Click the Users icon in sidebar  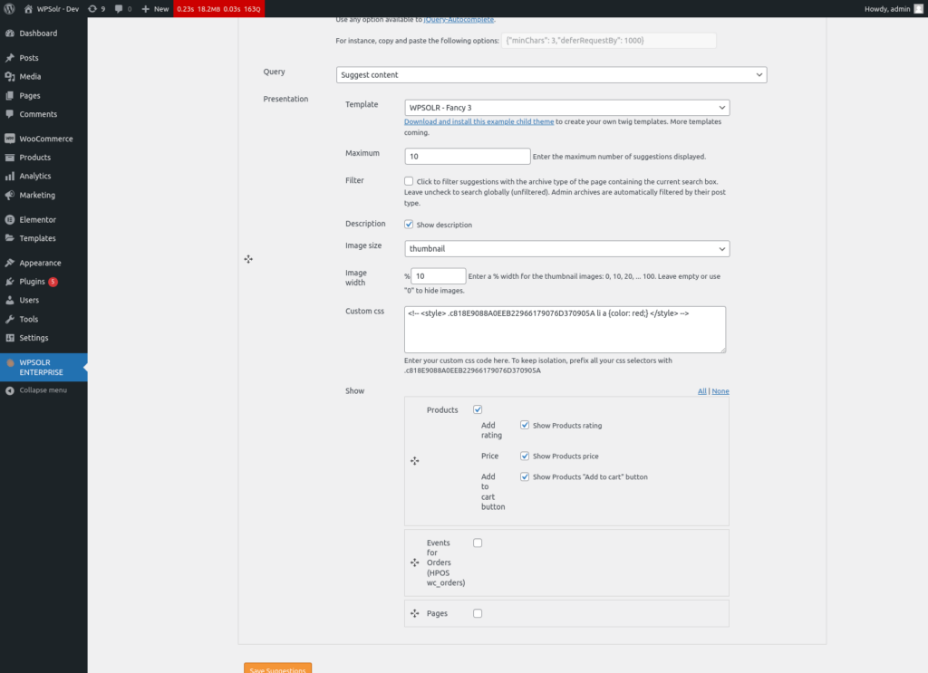point(9,301)
